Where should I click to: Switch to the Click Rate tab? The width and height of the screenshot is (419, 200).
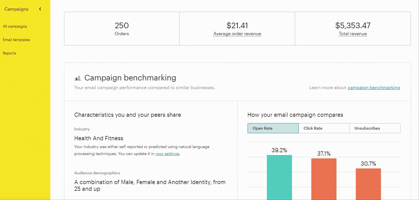pos(324,128)
